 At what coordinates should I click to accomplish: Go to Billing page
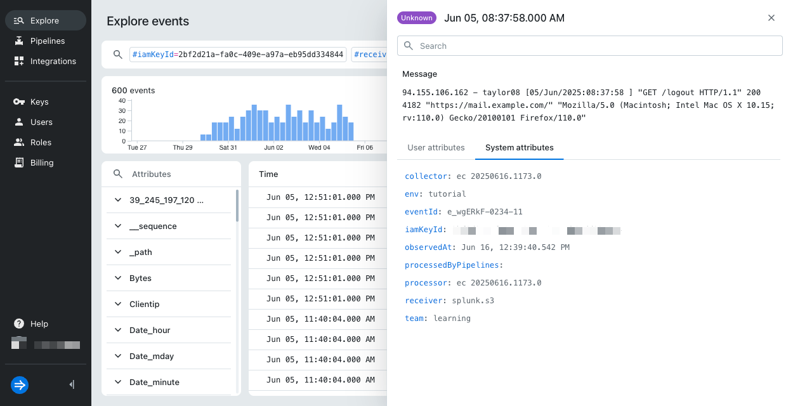point(46,162)
